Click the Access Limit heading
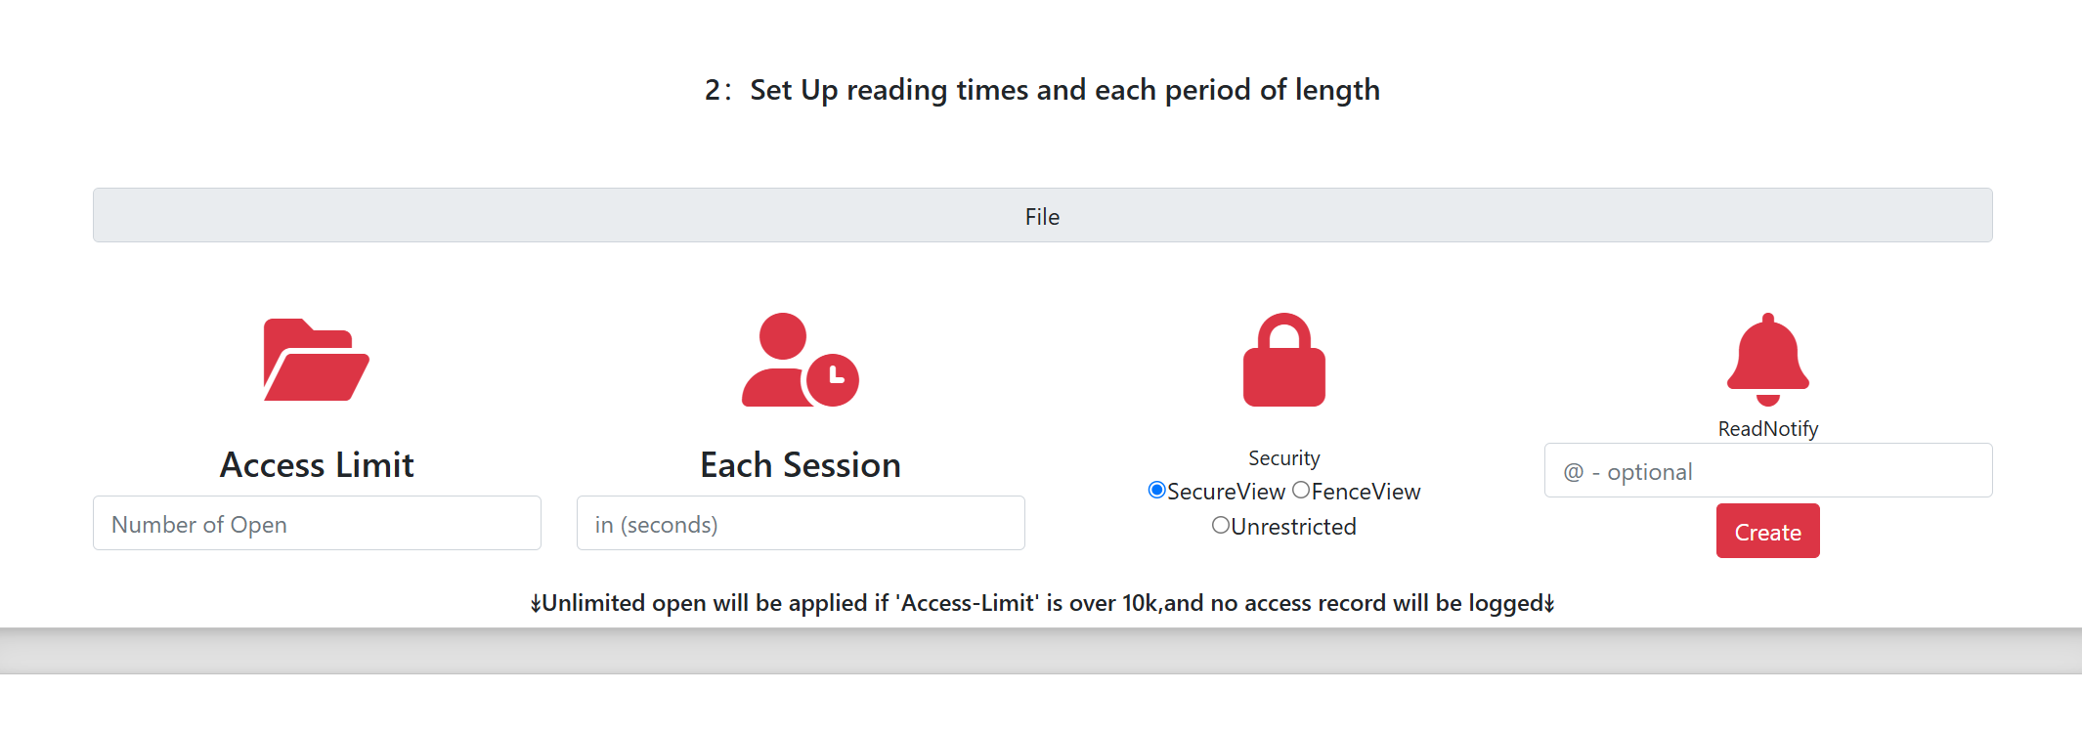The height and width of the screenshot is (734, 2082). pyautogui.click(x=317, y=465)
